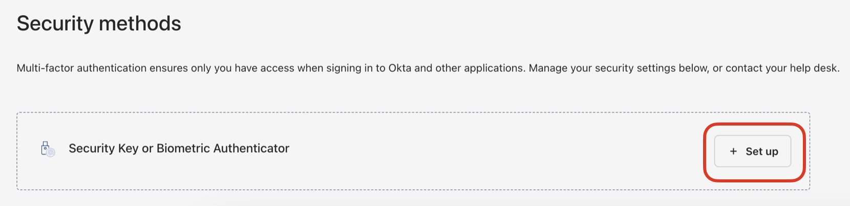850x206 pixels.
Task: Click the USB key part of the authenticator icon
Action: click(x=45, y=146)
